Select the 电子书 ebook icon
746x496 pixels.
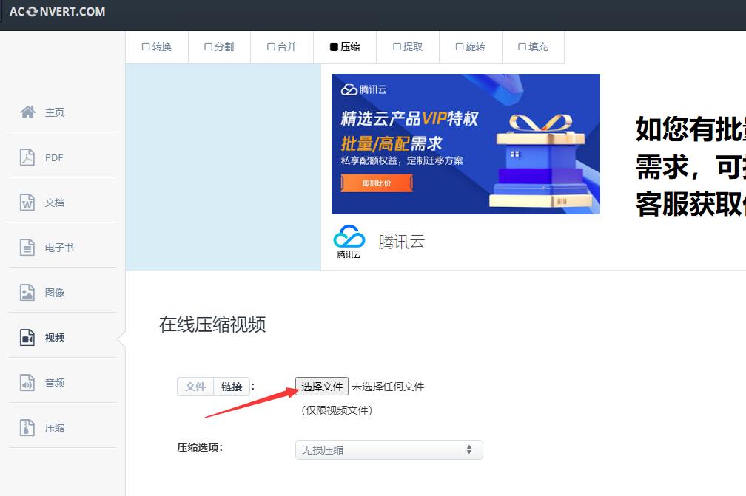point(27,247)
